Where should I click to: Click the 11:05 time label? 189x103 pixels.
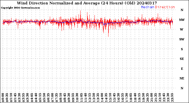point(81,98)
